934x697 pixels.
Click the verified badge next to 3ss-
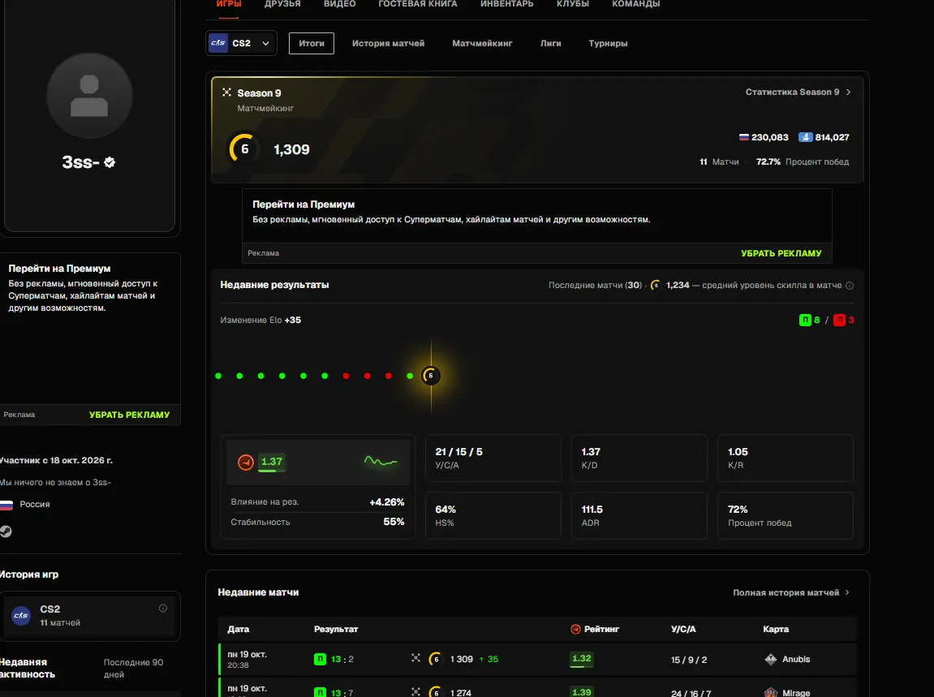pyautogui.click(x=110, y=162)
